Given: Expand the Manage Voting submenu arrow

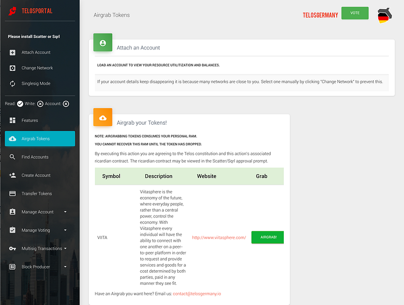Looking at the screenshot, I should coord(65,230).
